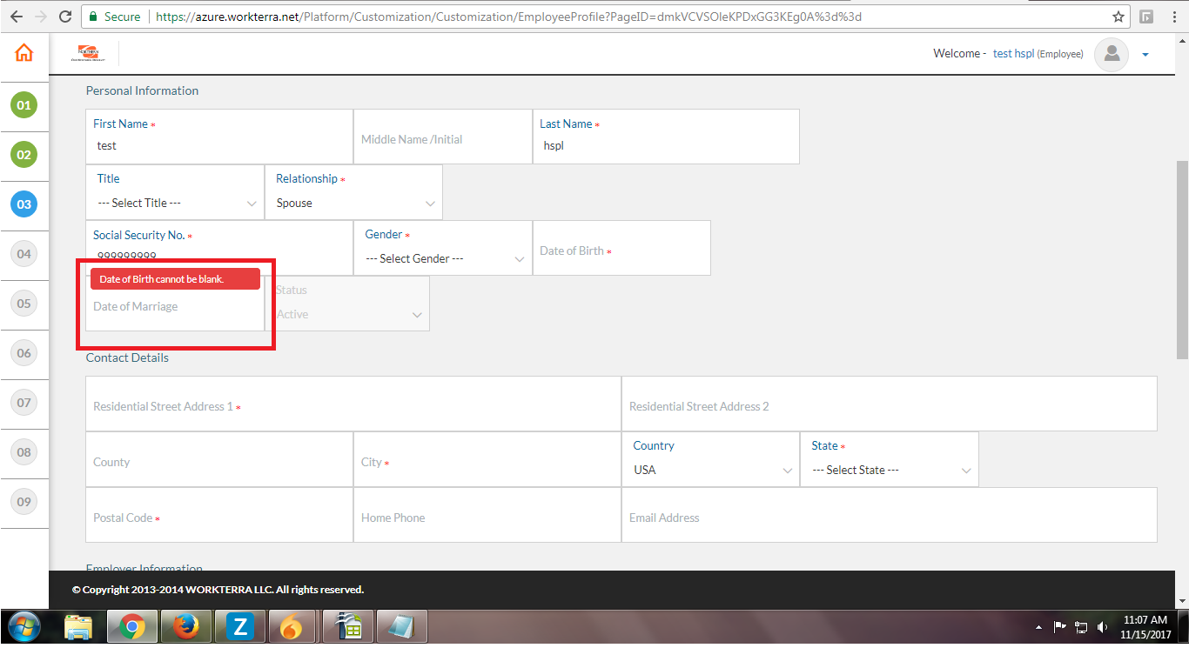Bookmark page with the star icon
Viewport: 1189px width, 668px height.
coord(1118,17)
